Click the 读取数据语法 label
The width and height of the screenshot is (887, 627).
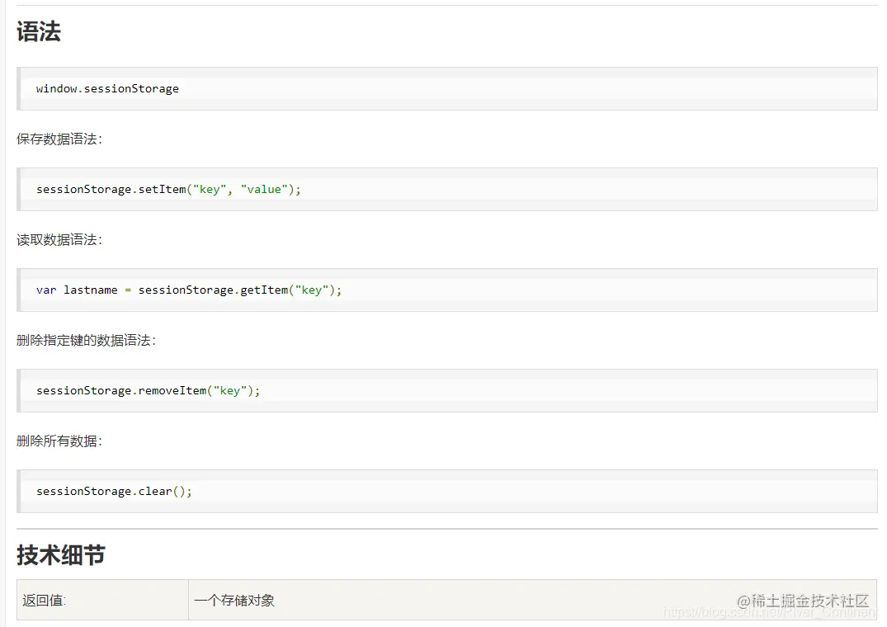point(59,240)
